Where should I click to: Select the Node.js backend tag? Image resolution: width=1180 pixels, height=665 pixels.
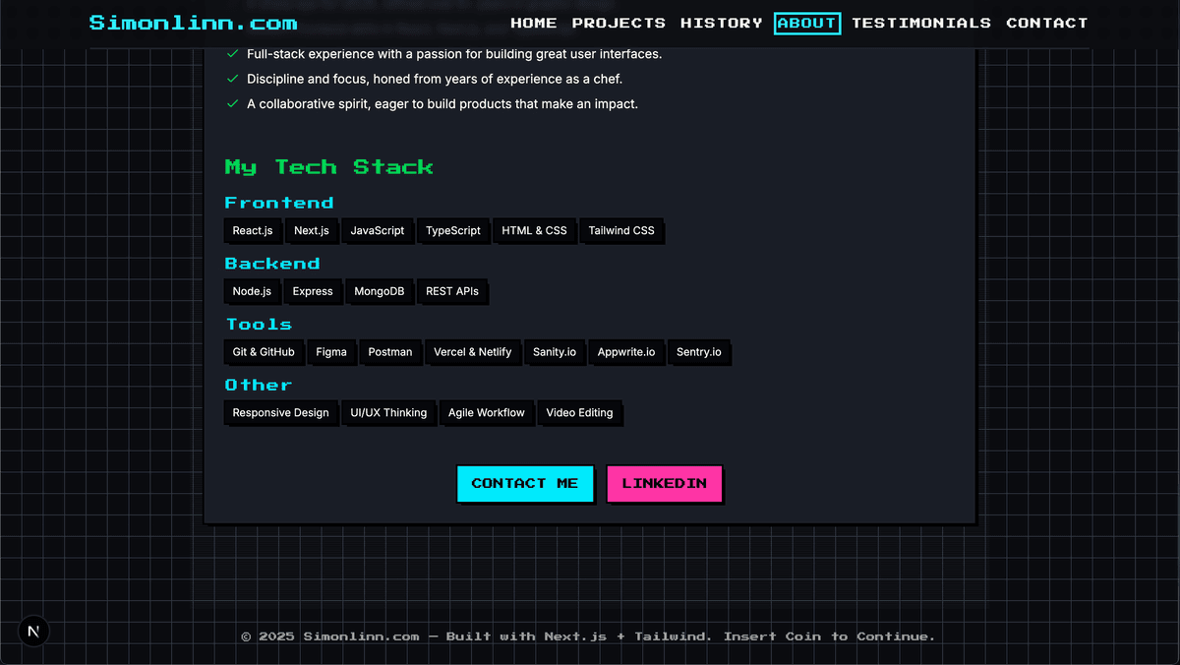click(x=251, y=291)
